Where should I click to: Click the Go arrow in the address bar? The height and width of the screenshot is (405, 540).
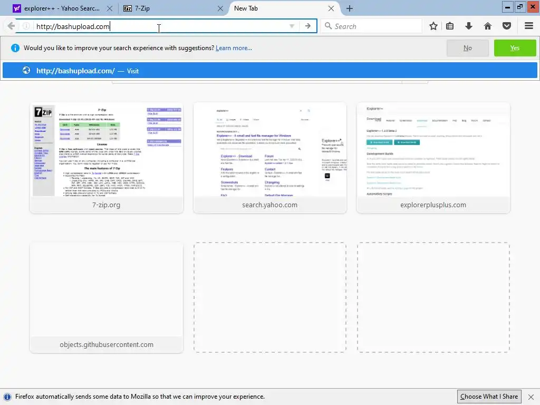(x=308, y=26)
